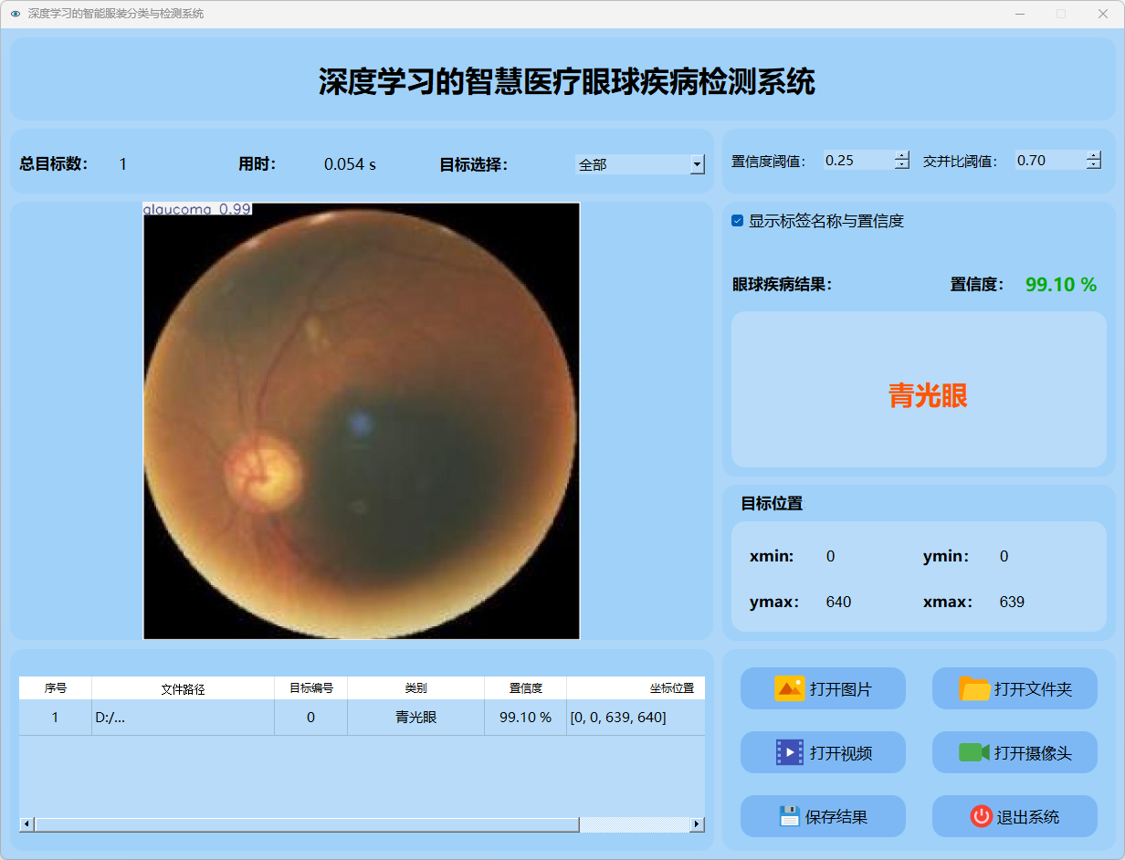Viewport: 1125px width, 860px height.
Task: Decrease the IoU threshold with down arrow
Action: (1094, 165)
